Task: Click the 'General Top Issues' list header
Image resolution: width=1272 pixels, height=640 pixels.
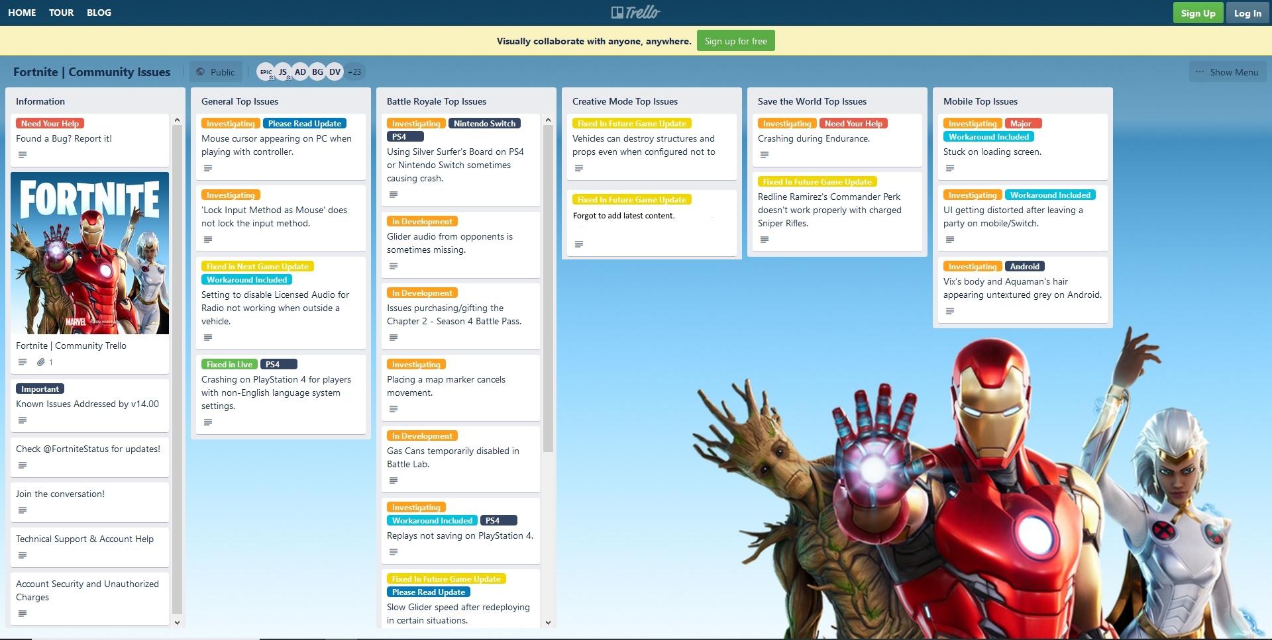Action: 240,101
